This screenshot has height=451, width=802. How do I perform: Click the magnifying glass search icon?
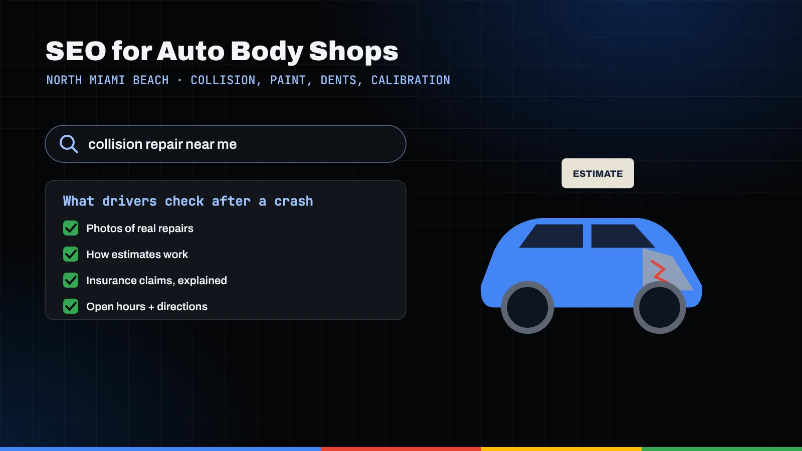pyautogui.click(x=69, y=144)
